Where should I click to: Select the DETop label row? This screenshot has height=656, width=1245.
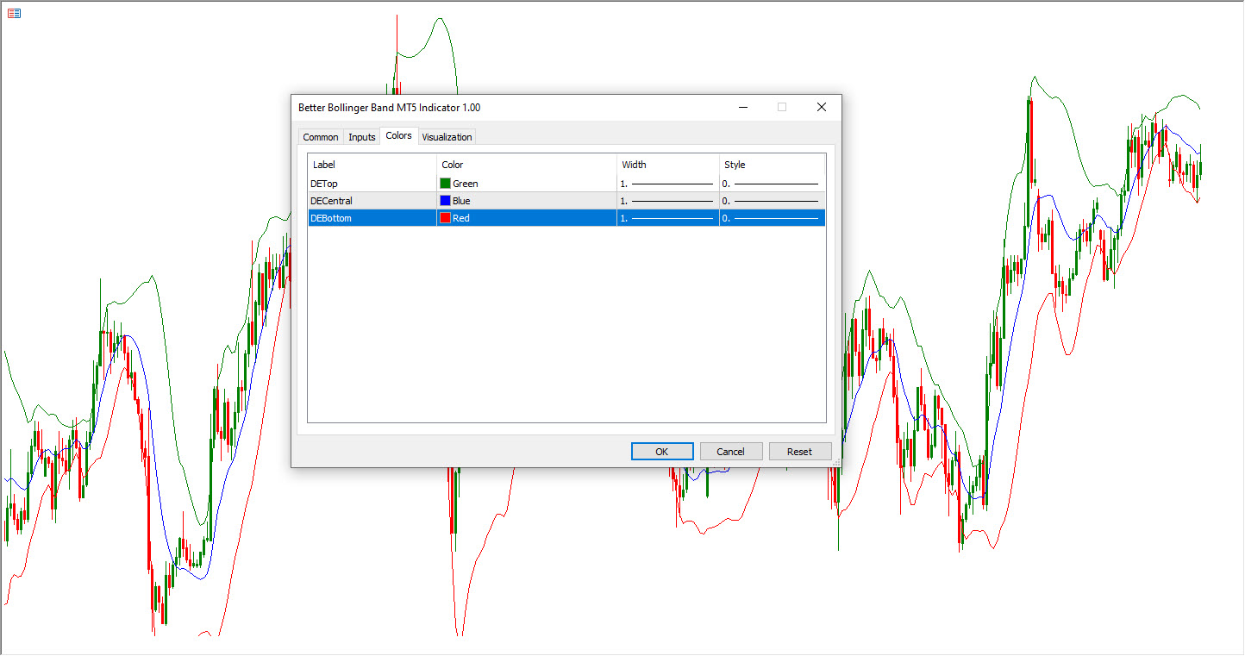click(371, 184)
